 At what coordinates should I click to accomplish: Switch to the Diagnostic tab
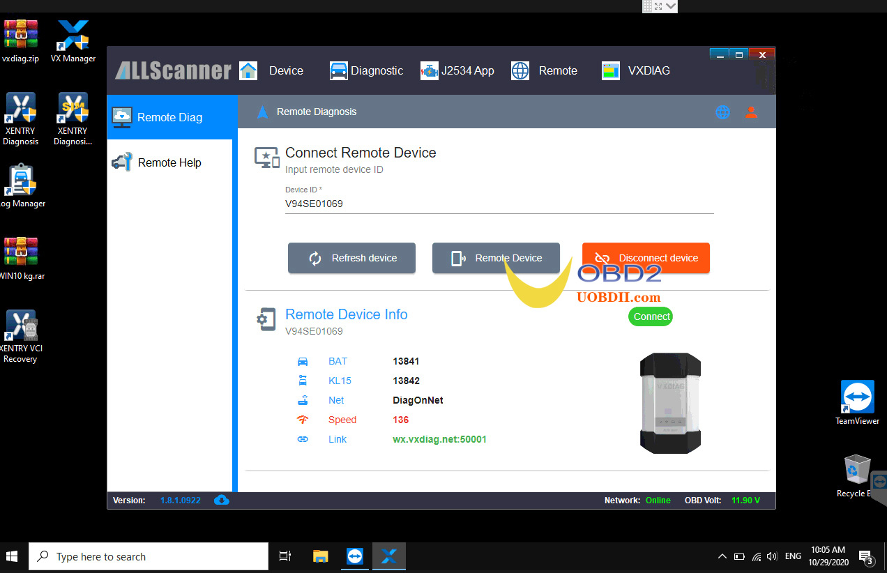click(366, 70)
